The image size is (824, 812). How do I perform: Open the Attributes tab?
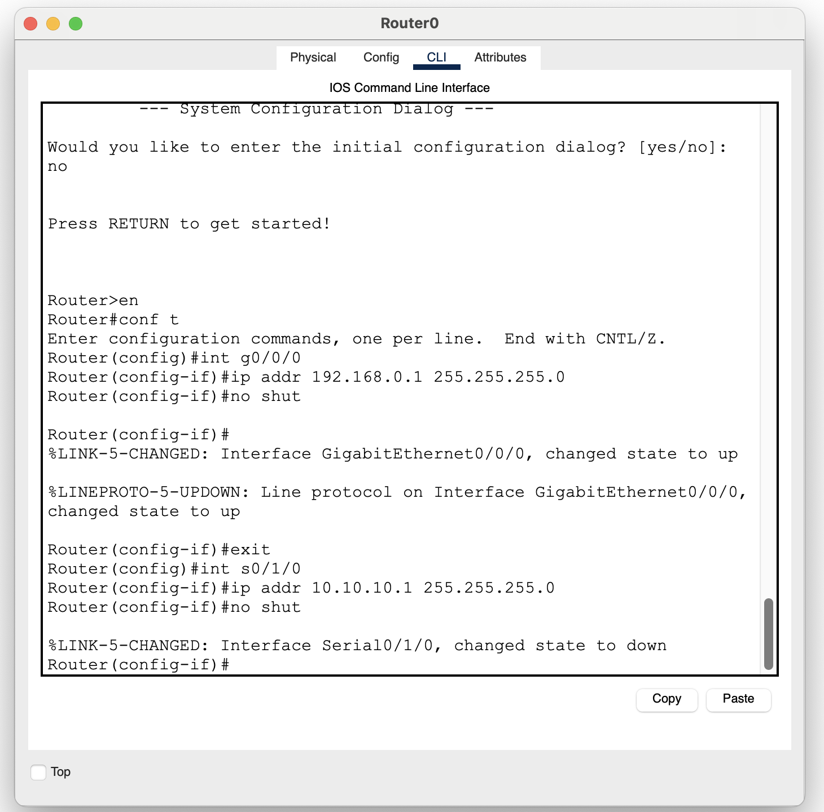click(x=500, y=58)
